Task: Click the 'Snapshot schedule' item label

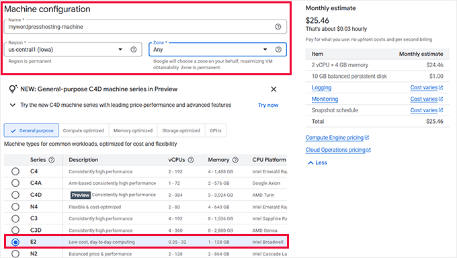Action: coord(335,110)
